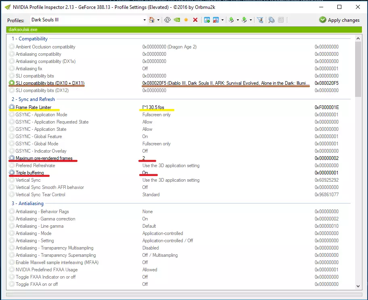Screen dimensions: 368x300
Task: Select the Antialiasing - Line gamma Default value
Action: [149, 226]
